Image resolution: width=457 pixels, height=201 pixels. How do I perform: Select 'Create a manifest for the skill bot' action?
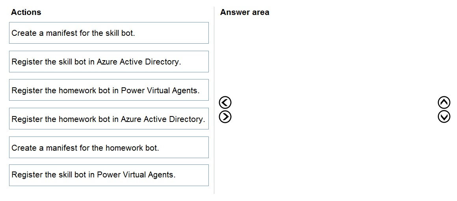coord(109,33)
